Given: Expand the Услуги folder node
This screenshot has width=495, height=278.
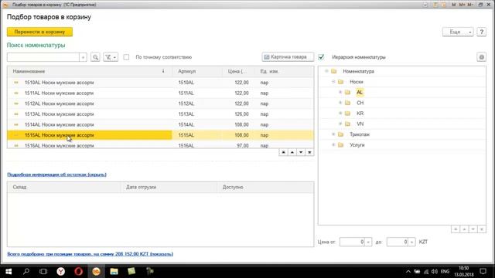Looking at the screenshot, I should click(333, 145).
